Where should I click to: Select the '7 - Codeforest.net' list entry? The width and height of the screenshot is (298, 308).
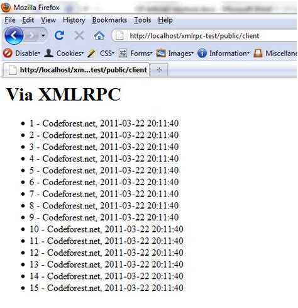(104, 194)
